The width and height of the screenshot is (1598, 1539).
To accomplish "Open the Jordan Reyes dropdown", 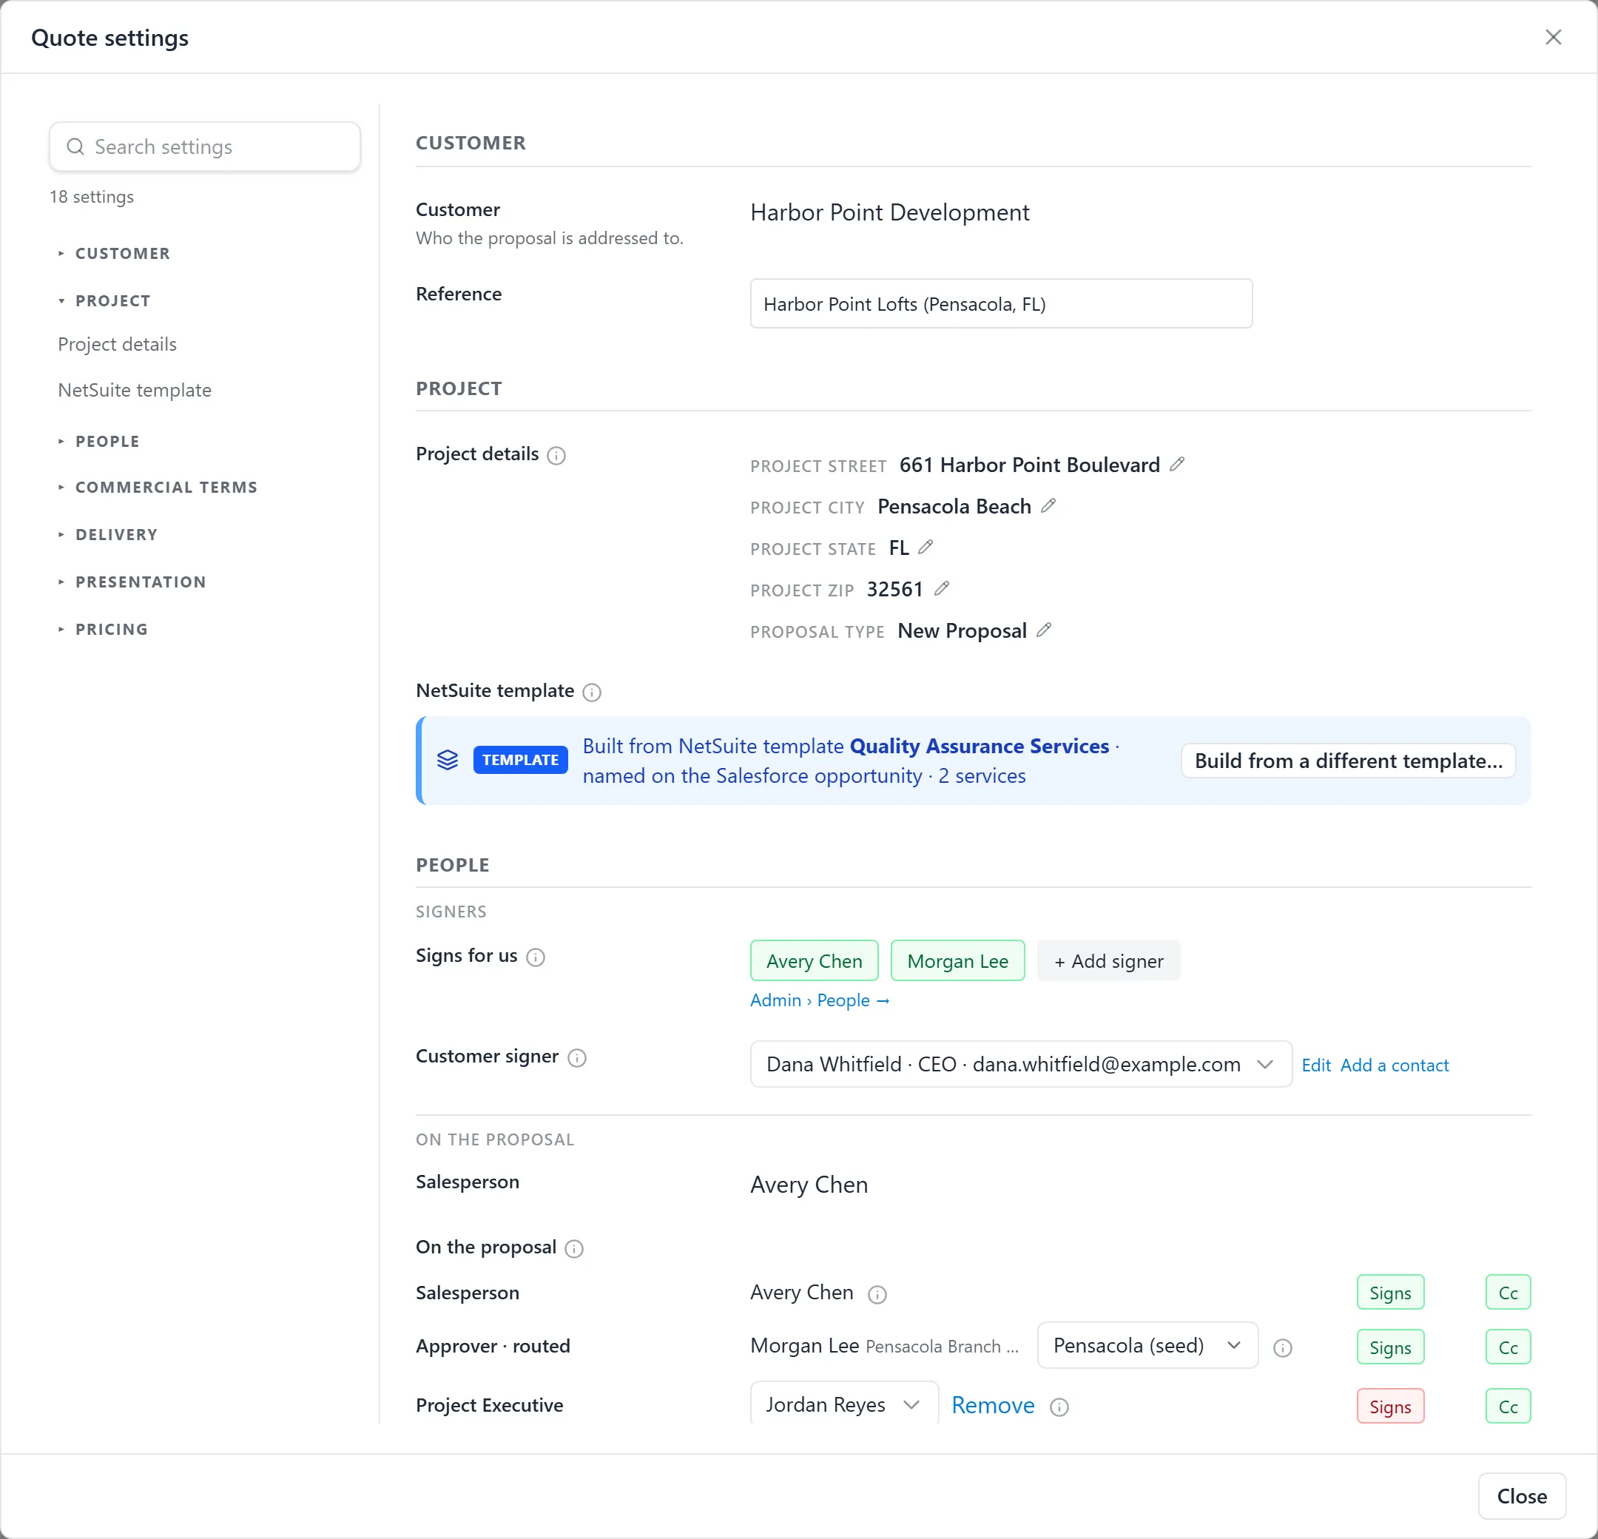I will point(844,1404).
